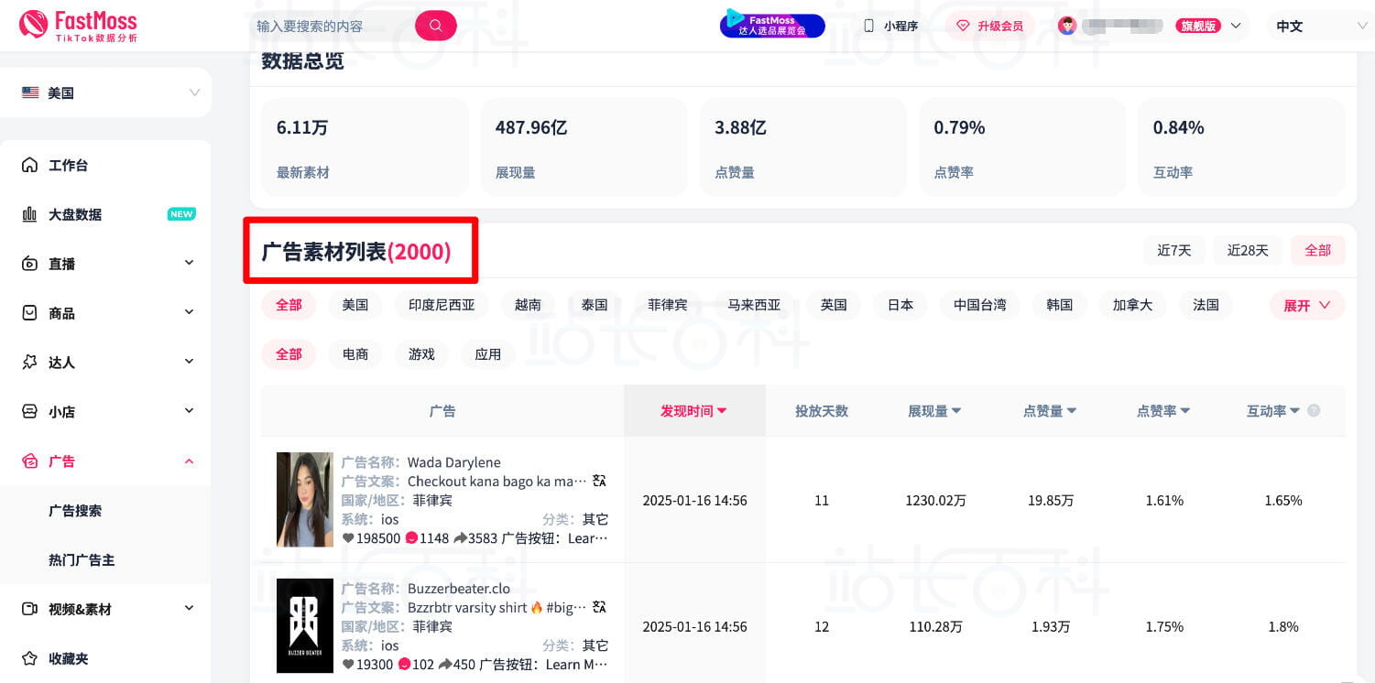
Task: Click the US flag icon
Action: coord(30,92)
